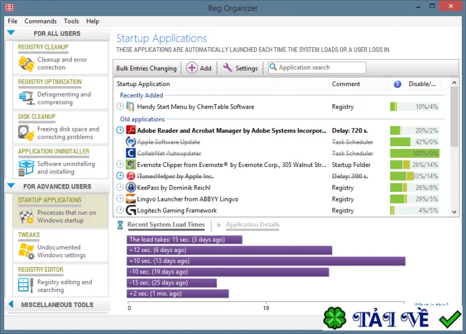Click the Bulk Entries Changing button
466x334 pixels.
tap(146, 68)
